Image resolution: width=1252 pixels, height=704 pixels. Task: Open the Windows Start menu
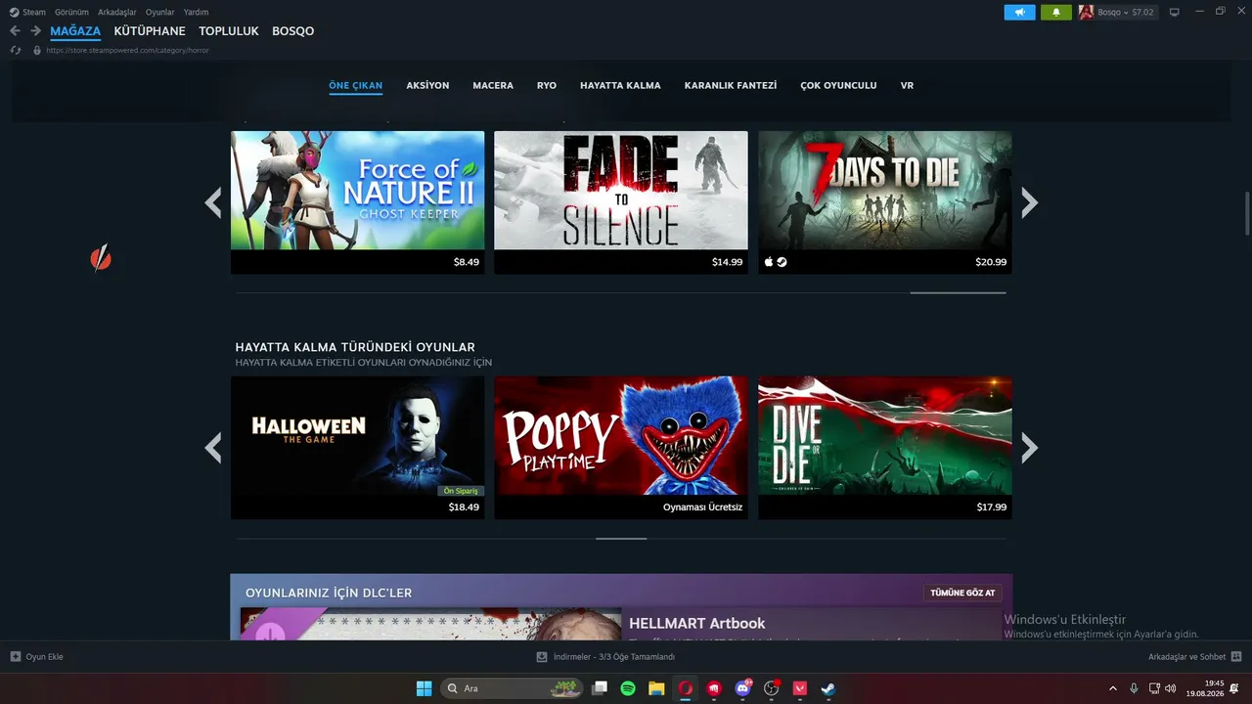click(x=424, y=688)
